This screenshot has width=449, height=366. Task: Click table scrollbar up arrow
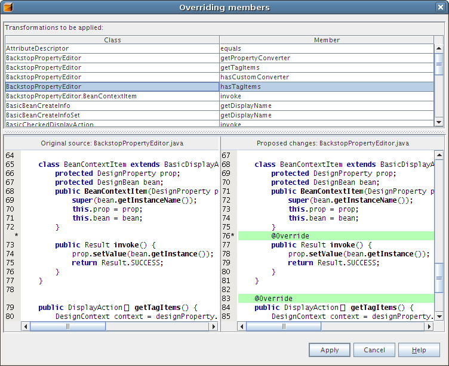click(439, 48)
